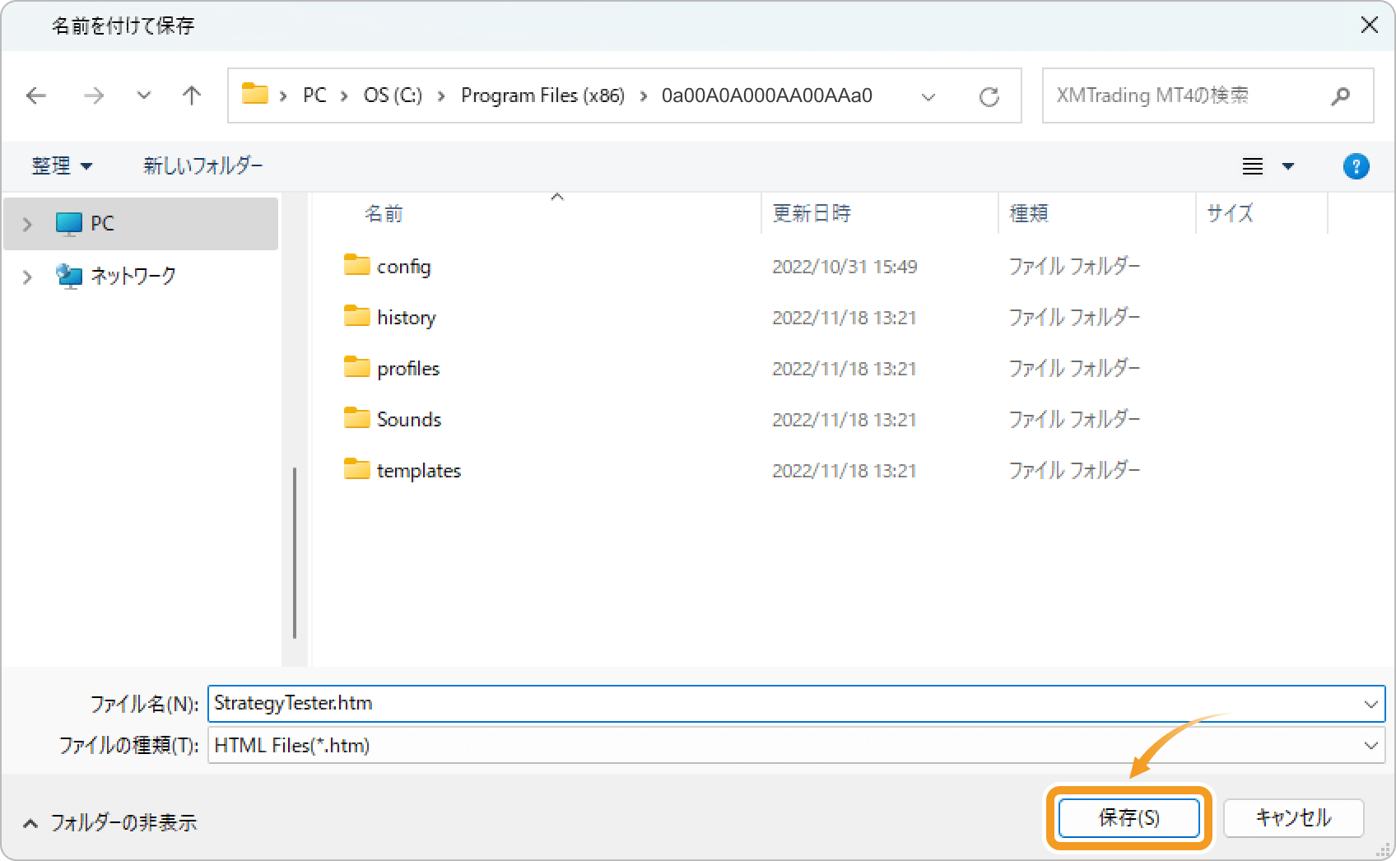Close the 名前を付けて保存 dialog

[x=1370, y=25]
